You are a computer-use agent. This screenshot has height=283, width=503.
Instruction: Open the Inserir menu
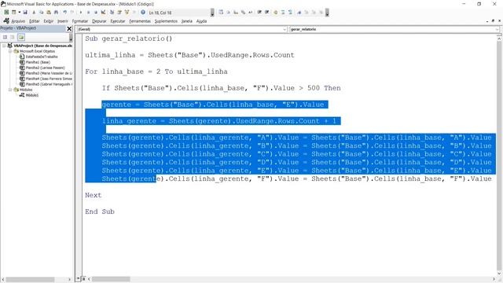63,21
